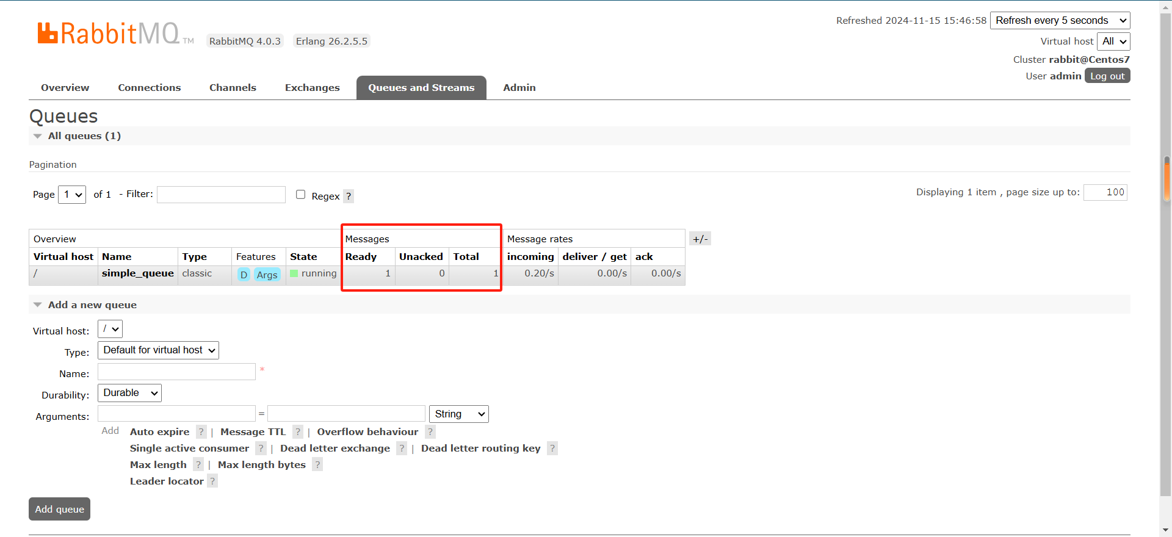Open the Durability dropdown
The width and height of the screenshot is (1172, 537).
[x=129, y=393]
